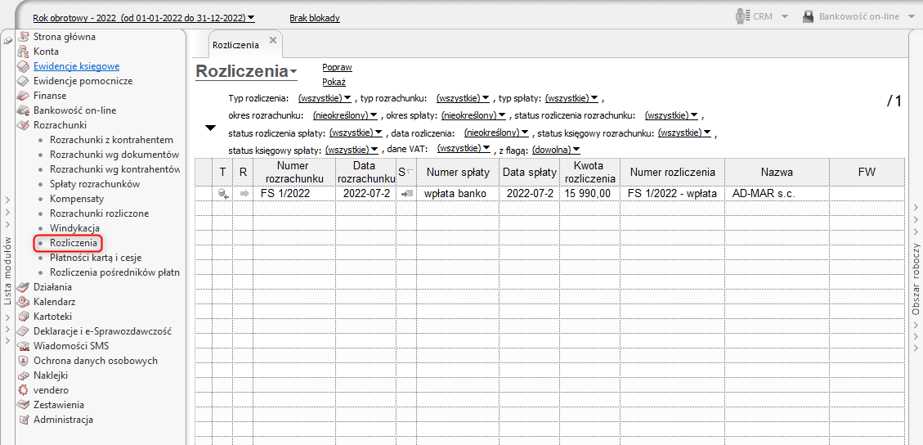
Task: Click the Finanse module icon
Action: 23,96
